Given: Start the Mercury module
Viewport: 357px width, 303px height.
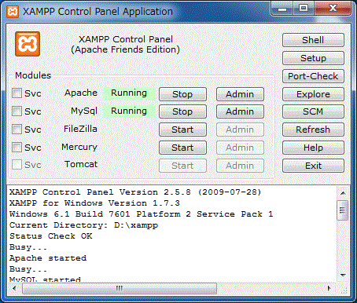Looking at the screenshot, I should [182, 148].
